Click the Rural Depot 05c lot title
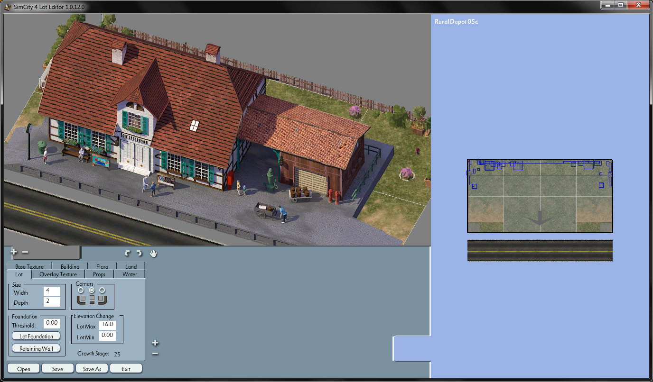 [x=456, y=22]
